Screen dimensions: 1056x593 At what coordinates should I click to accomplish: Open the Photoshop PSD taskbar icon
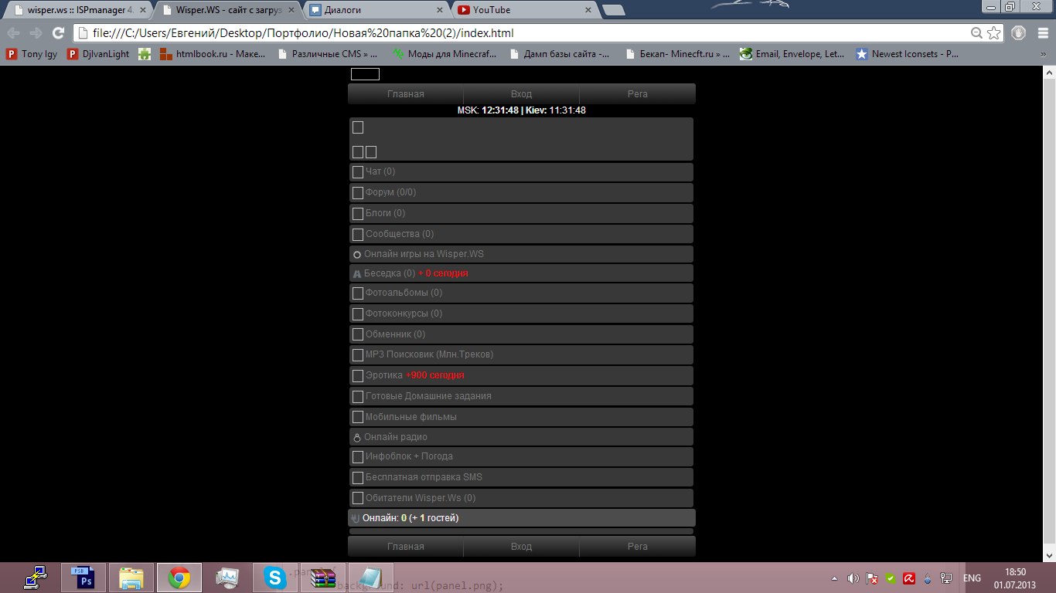[x=82, y=578]
